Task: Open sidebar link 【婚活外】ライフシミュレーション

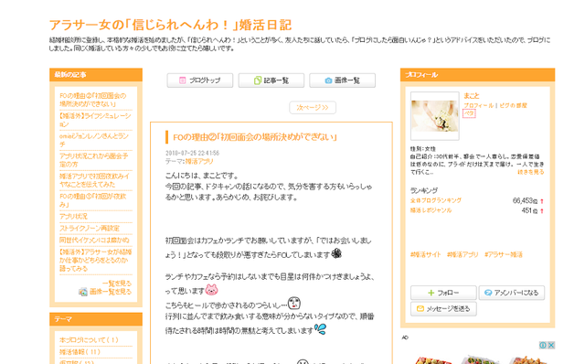Action: (x=95, y=120)
